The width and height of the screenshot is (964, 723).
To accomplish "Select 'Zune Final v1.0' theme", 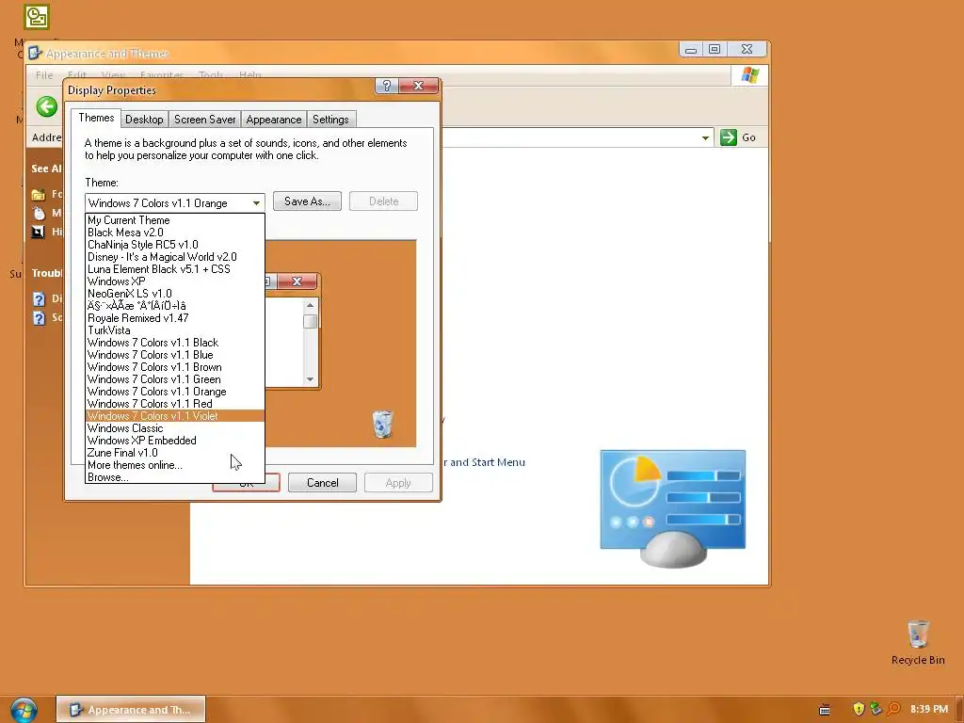I will [174, 453].
